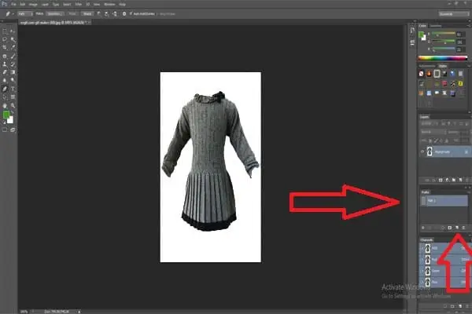Expand the status bar info arrow
Image resolution: width=472 pixels, height=314 pixels.
click(79, 312)
